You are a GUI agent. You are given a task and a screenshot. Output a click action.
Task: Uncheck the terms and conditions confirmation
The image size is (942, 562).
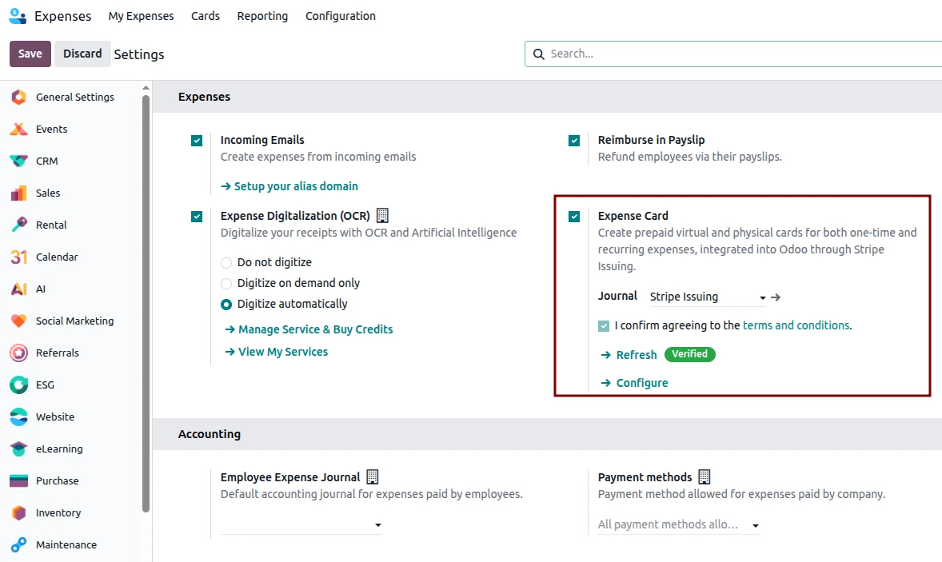click(x=605, y=325)
